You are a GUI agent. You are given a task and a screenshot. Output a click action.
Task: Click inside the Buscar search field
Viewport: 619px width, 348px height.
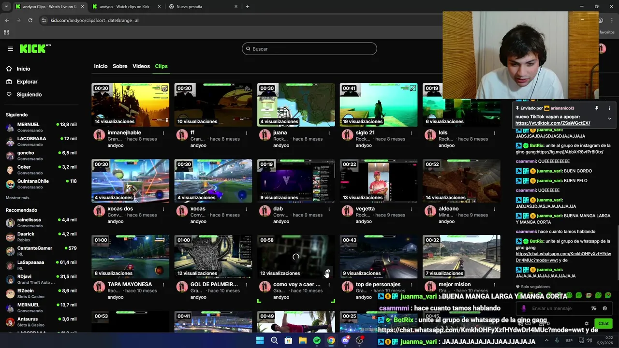point(309,49)
